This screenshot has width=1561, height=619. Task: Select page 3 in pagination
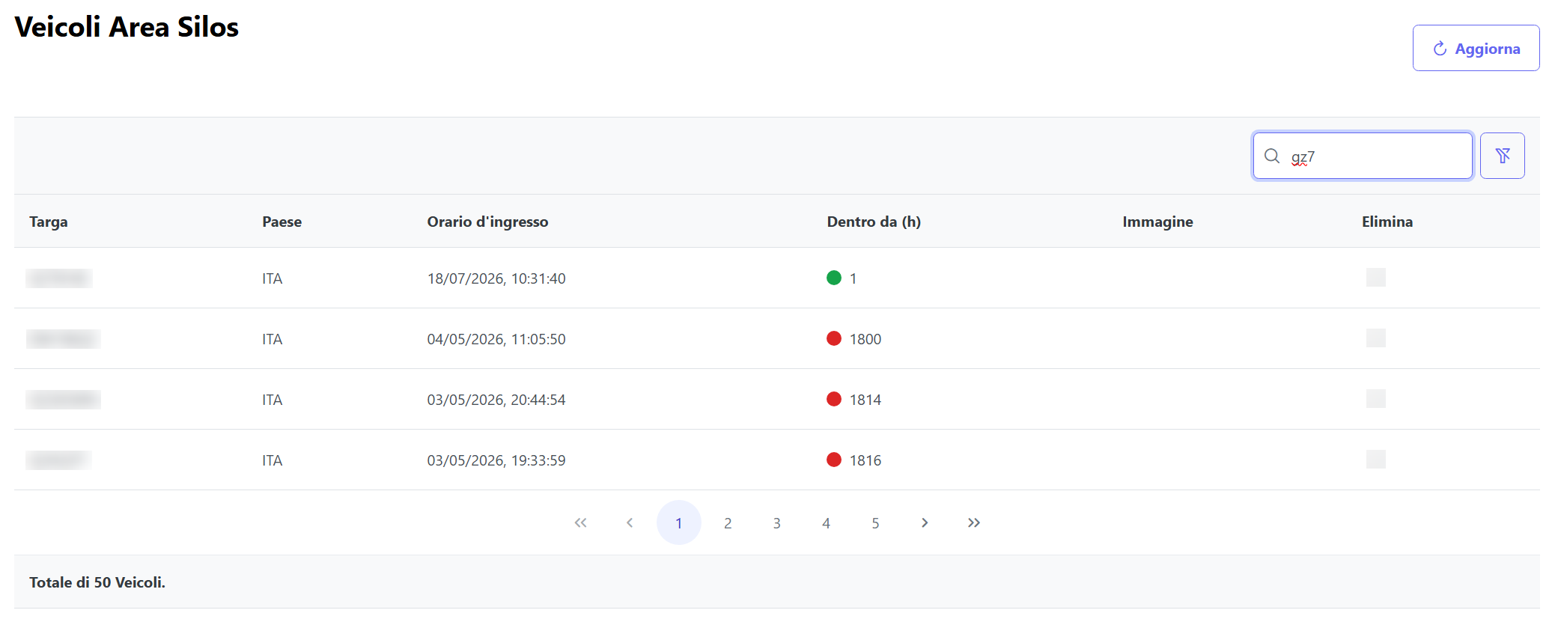point(777,522)
